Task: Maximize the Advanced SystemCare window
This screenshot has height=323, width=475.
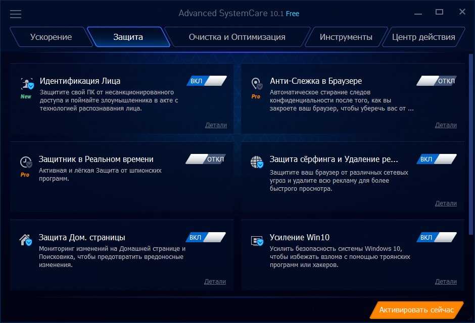Action: tap(439, 12)
